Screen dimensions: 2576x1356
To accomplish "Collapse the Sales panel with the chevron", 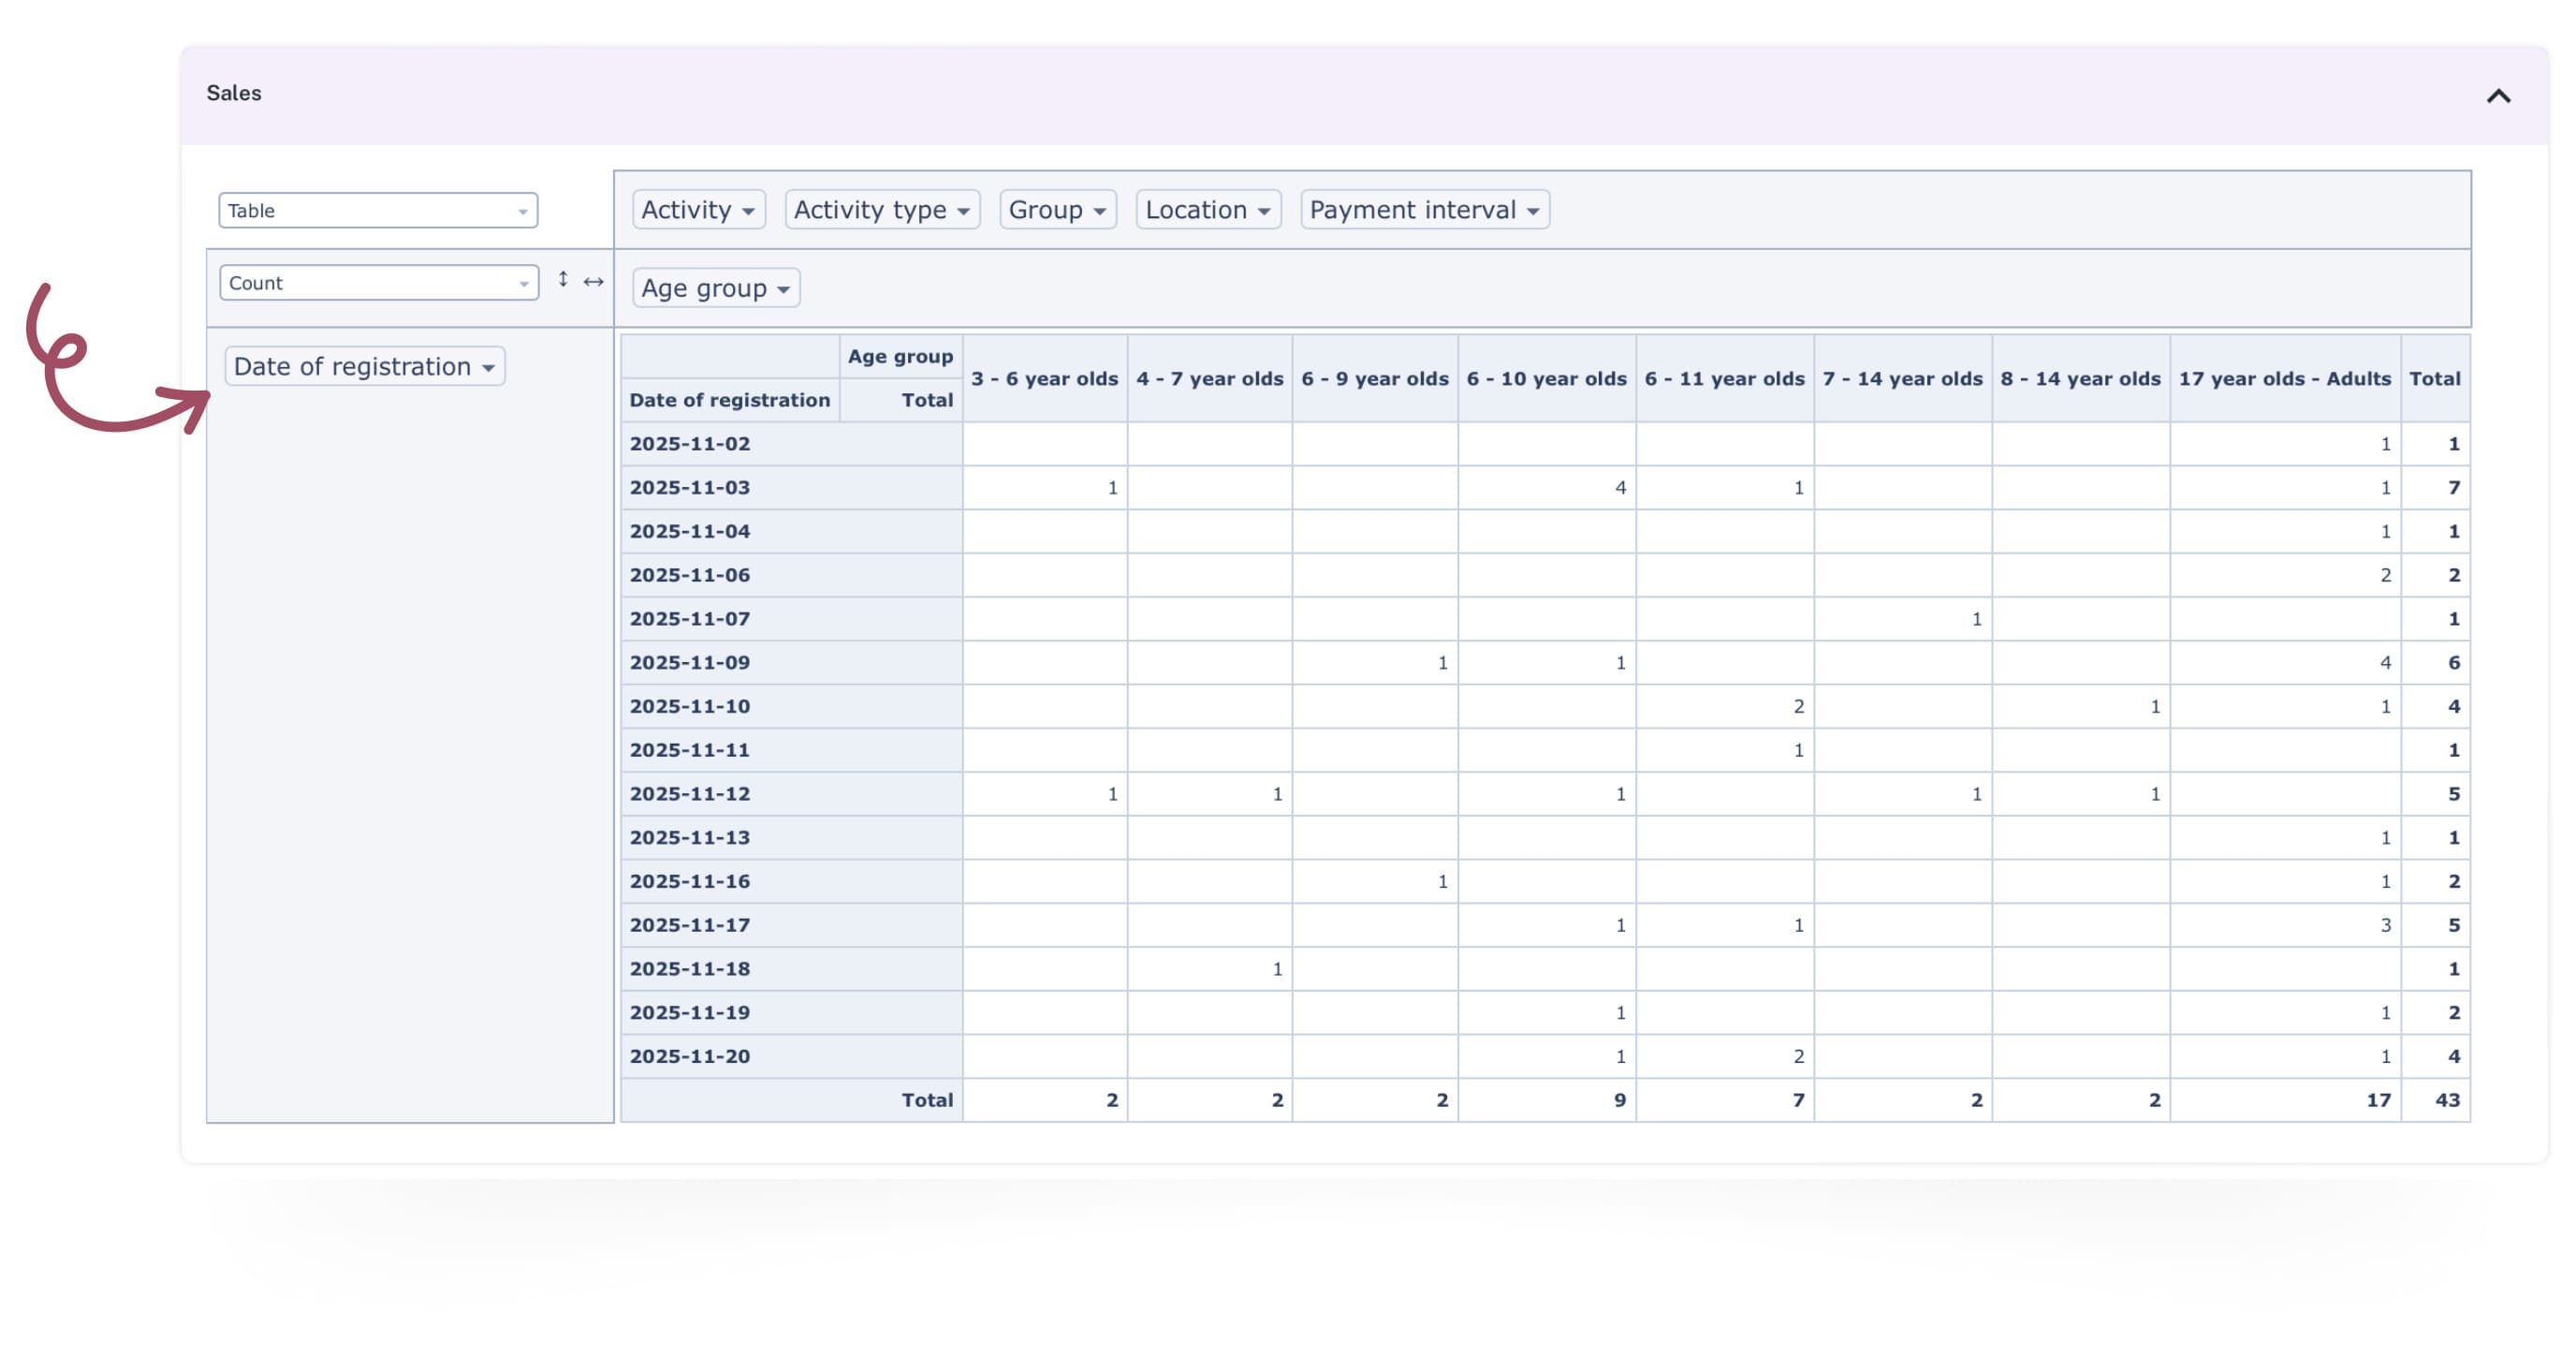I will pos(2498,96).
